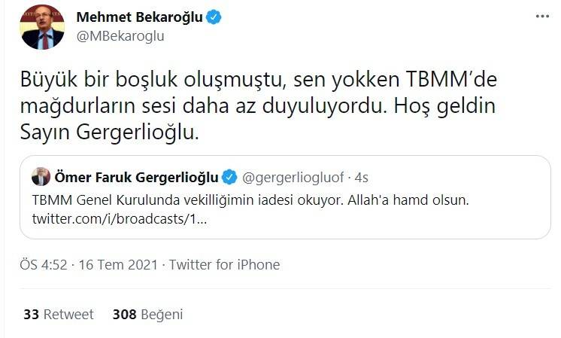Image resolution: width=561 pixels, height=338 pixels.
Task: Open the more options three-dot menu
Action: pos(541,16)
